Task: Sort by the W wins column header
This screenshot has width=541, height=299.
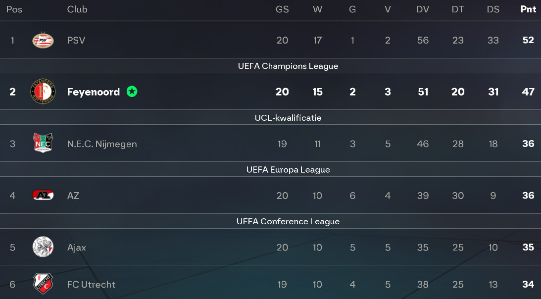Action: click(317, 9)
